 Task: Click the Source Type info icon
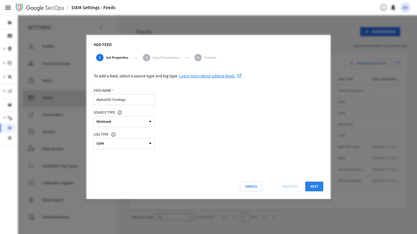point(120,112)
